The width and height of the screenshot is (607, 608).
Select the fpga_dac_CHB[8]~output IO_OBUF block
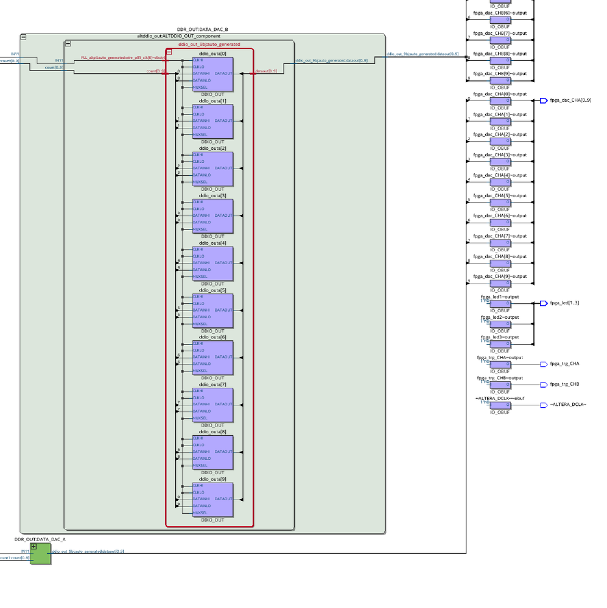[x=500, y=61]
